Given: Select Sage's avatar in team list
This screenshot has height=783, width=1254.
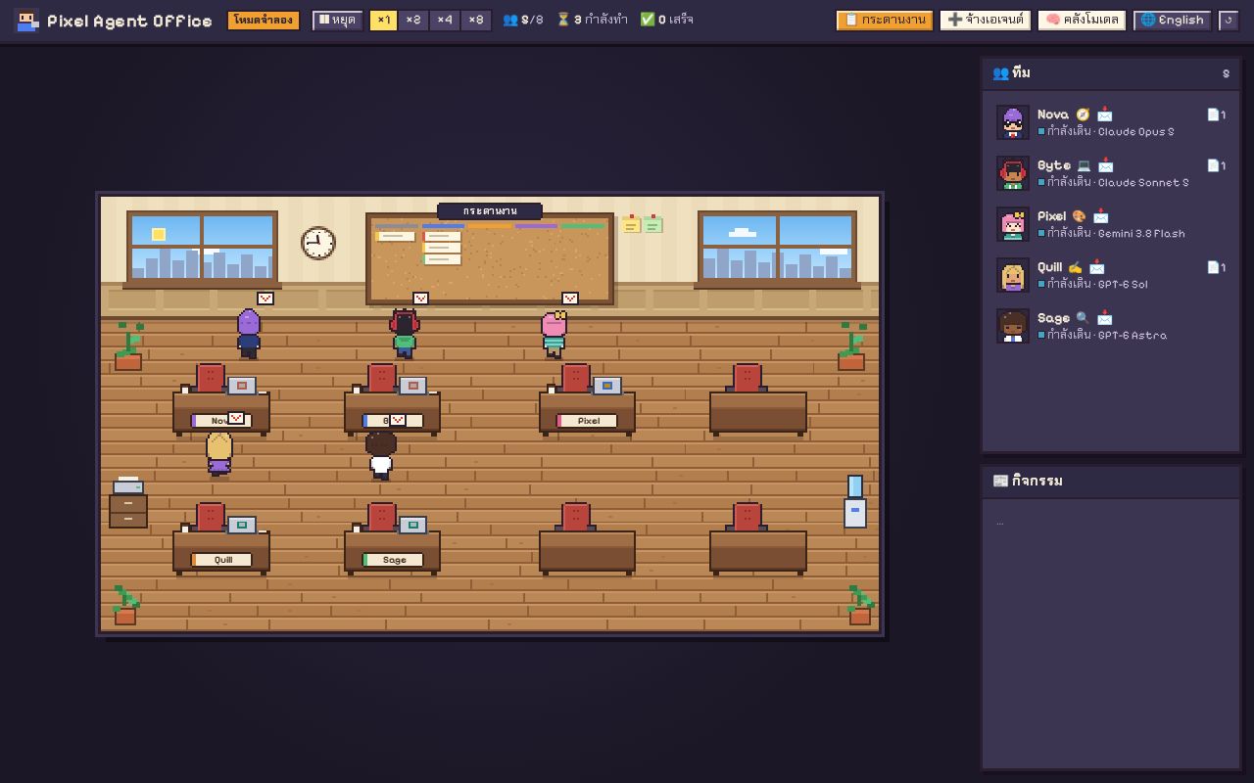Looking at the screenshot, I should point(1013,326).
